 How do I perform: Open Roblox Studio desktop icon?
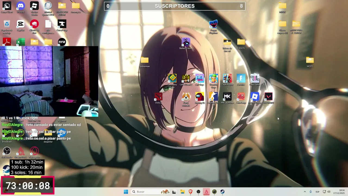(34, 8)
